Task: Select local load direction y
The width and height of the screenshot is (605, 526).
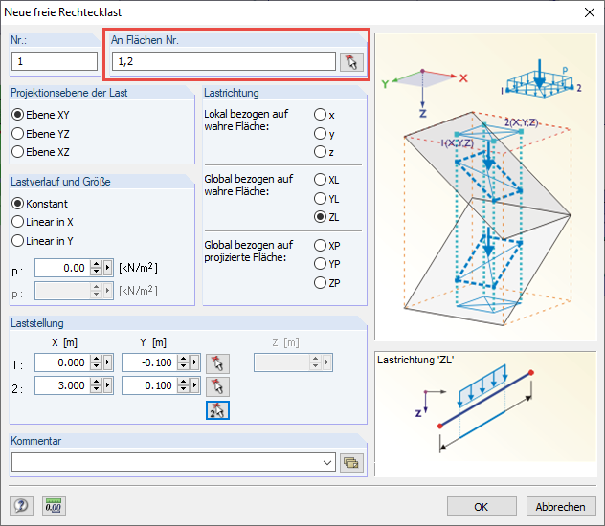Action: point(325,134)
